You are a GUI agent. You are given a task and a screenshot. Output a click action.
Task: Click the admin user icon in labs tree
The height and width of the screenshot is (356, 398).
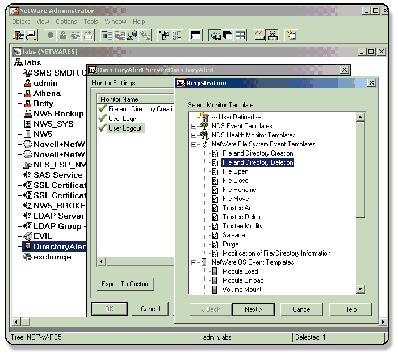pyautogui.click(x=28, y=83)
